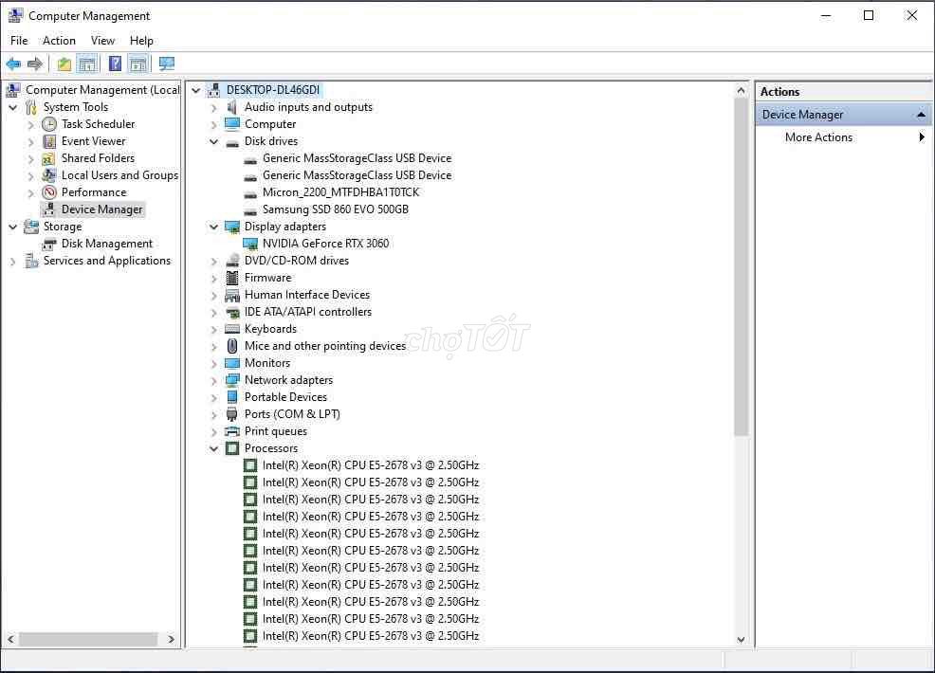Collapse the System Tools tree node

[13, 107]
